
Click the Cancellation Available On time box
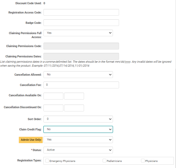74,96
